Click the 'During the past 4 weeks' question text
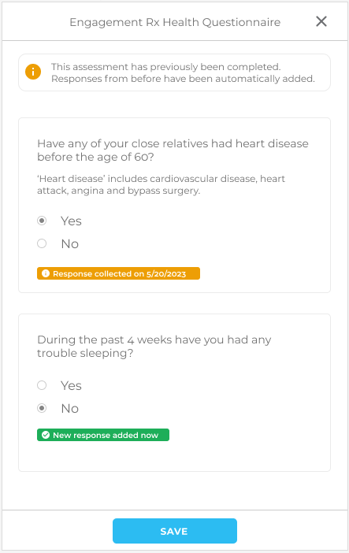The height and width of the screenshot is (553, 349). 154,346
